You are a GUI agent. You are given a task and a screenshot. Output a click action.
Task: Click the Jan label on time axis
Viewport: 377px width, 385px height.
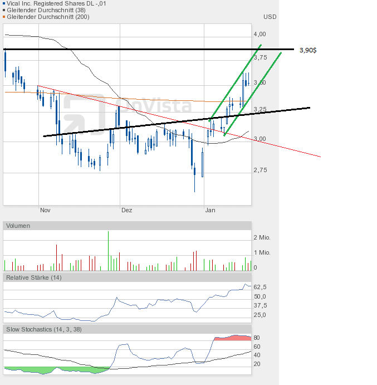(210, 210)
